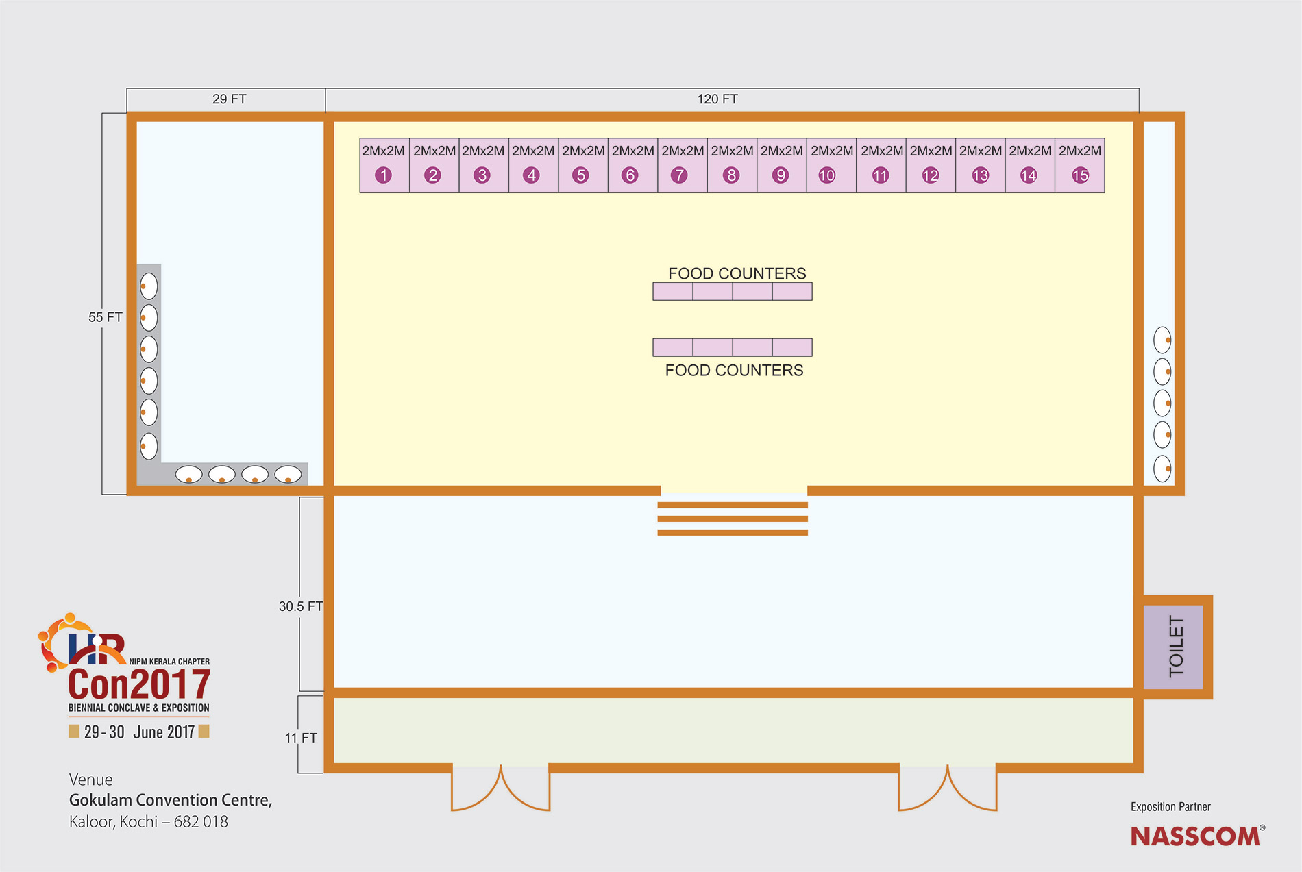Select the upper FOOD COUNTERS label
Image resolution: width=1302 pixels, height=872 pixels.
[739, 273]
